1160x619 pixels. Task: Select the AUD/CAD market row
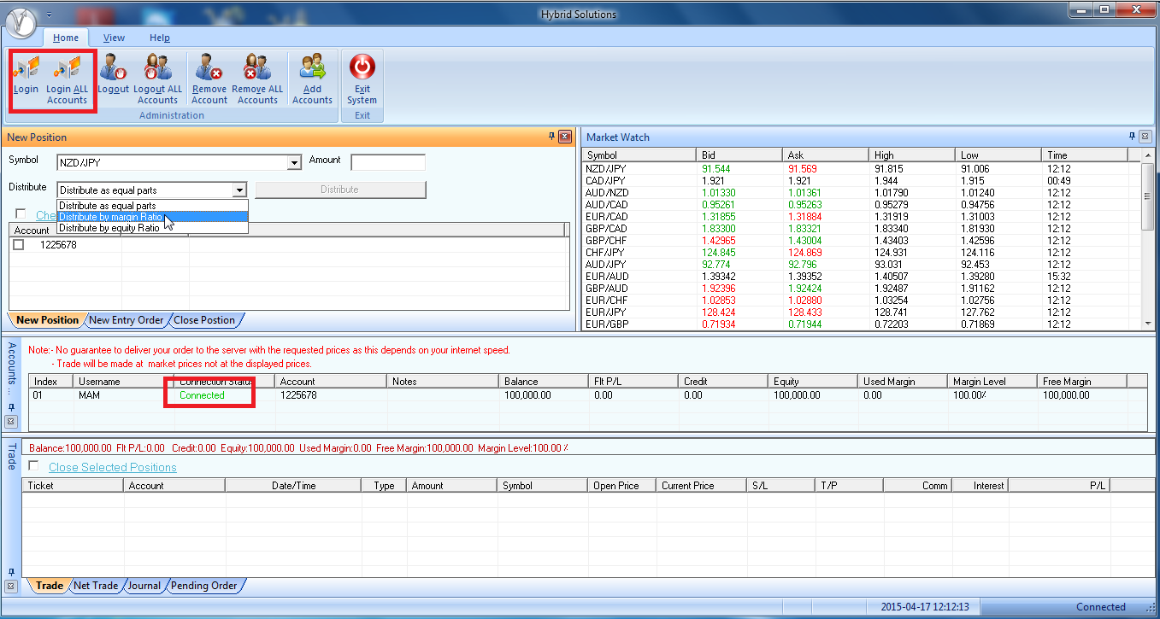pyautogui.click(x=862, y=205)
